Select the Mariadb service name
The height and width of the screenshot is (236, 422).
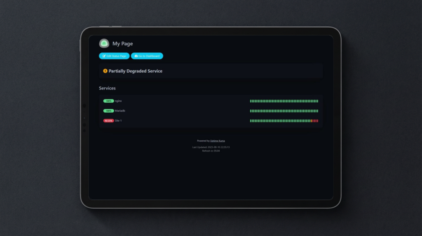pyautogui.click(x=120, y=111)
